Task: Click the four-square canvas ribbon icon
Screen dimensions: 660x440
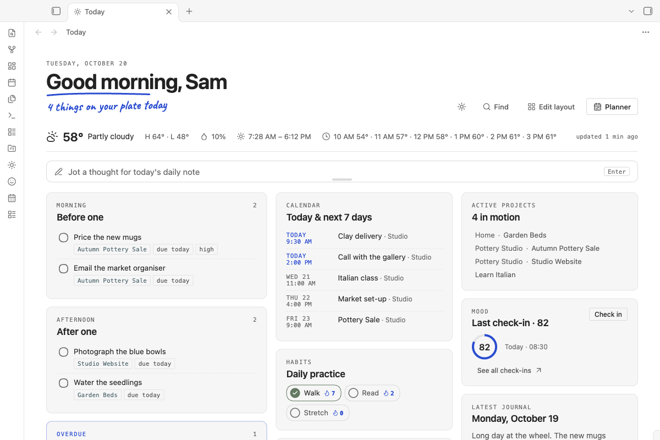Action: point(12,66)
